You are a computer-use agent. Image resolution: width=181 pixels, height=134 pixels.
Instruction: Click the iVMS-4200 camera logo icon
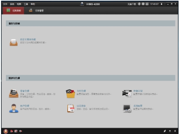82,4
